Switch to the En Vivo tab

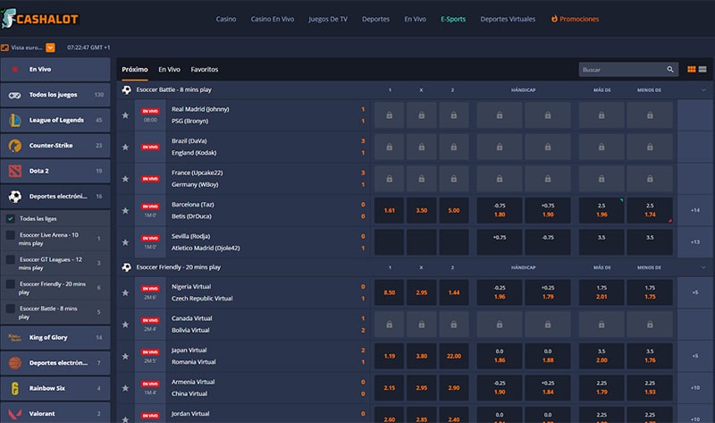[x=169, y=70]
